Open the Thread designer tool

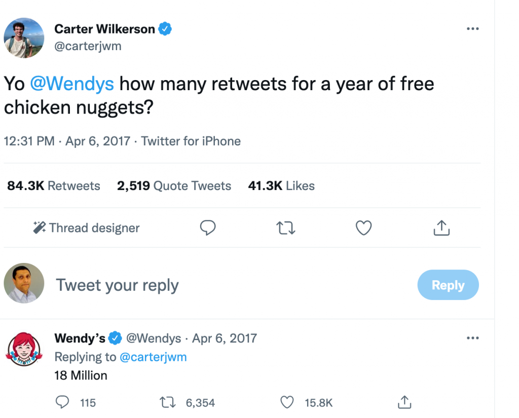click(85, 228)
